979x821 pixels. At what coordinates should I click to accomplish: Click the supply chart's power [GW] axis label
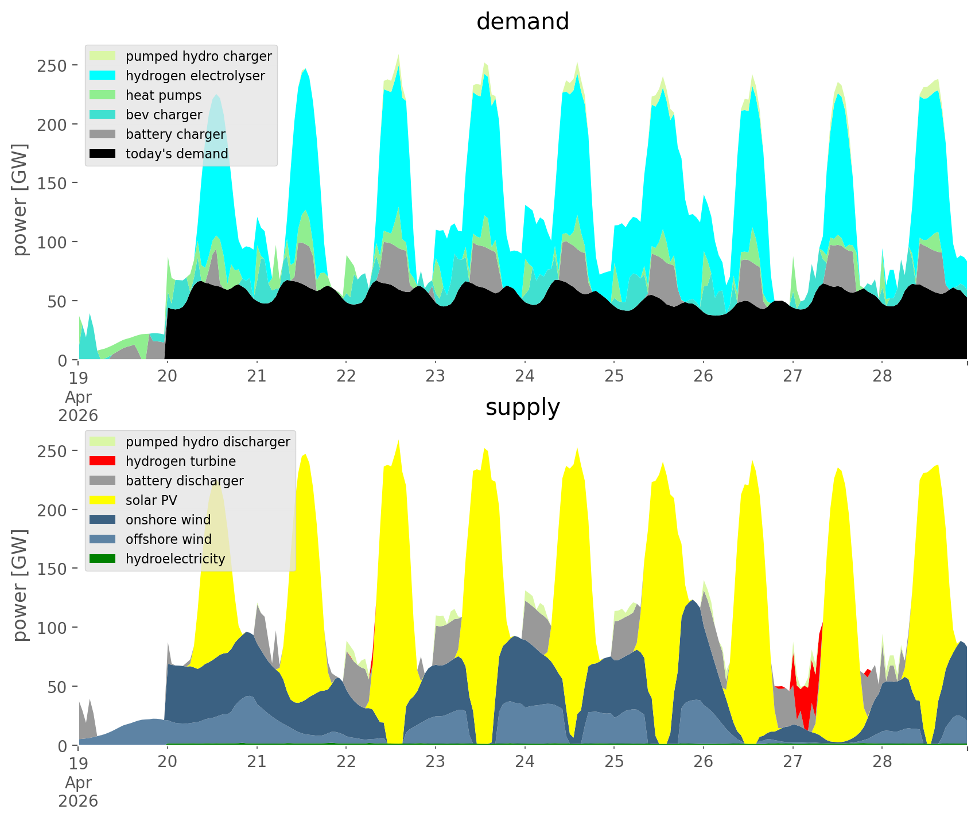pos(20,585)
